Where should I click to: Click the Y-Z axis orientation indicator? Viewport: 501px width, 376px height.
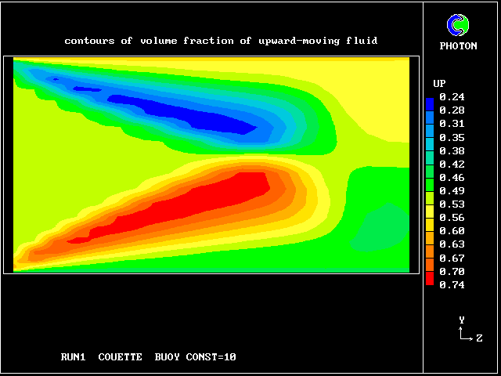[x=465, y=331]
